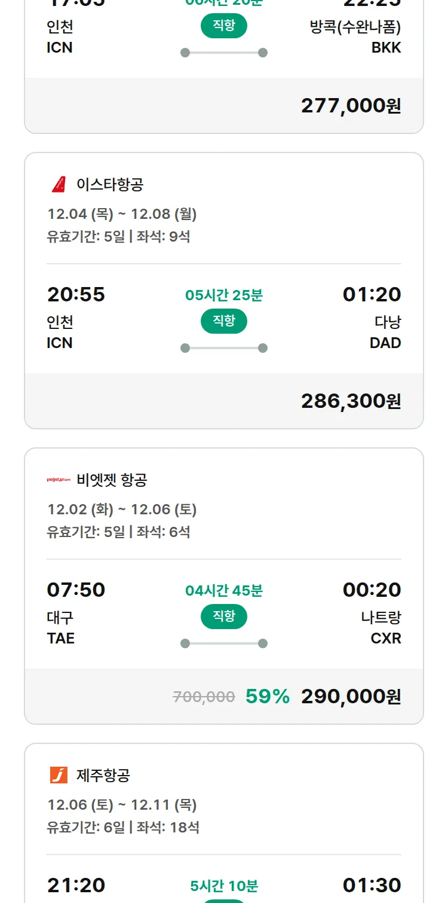This screenshot has height=903, width=448.
Task: Click the 59% discount label
Action: (x=268, y=697)
